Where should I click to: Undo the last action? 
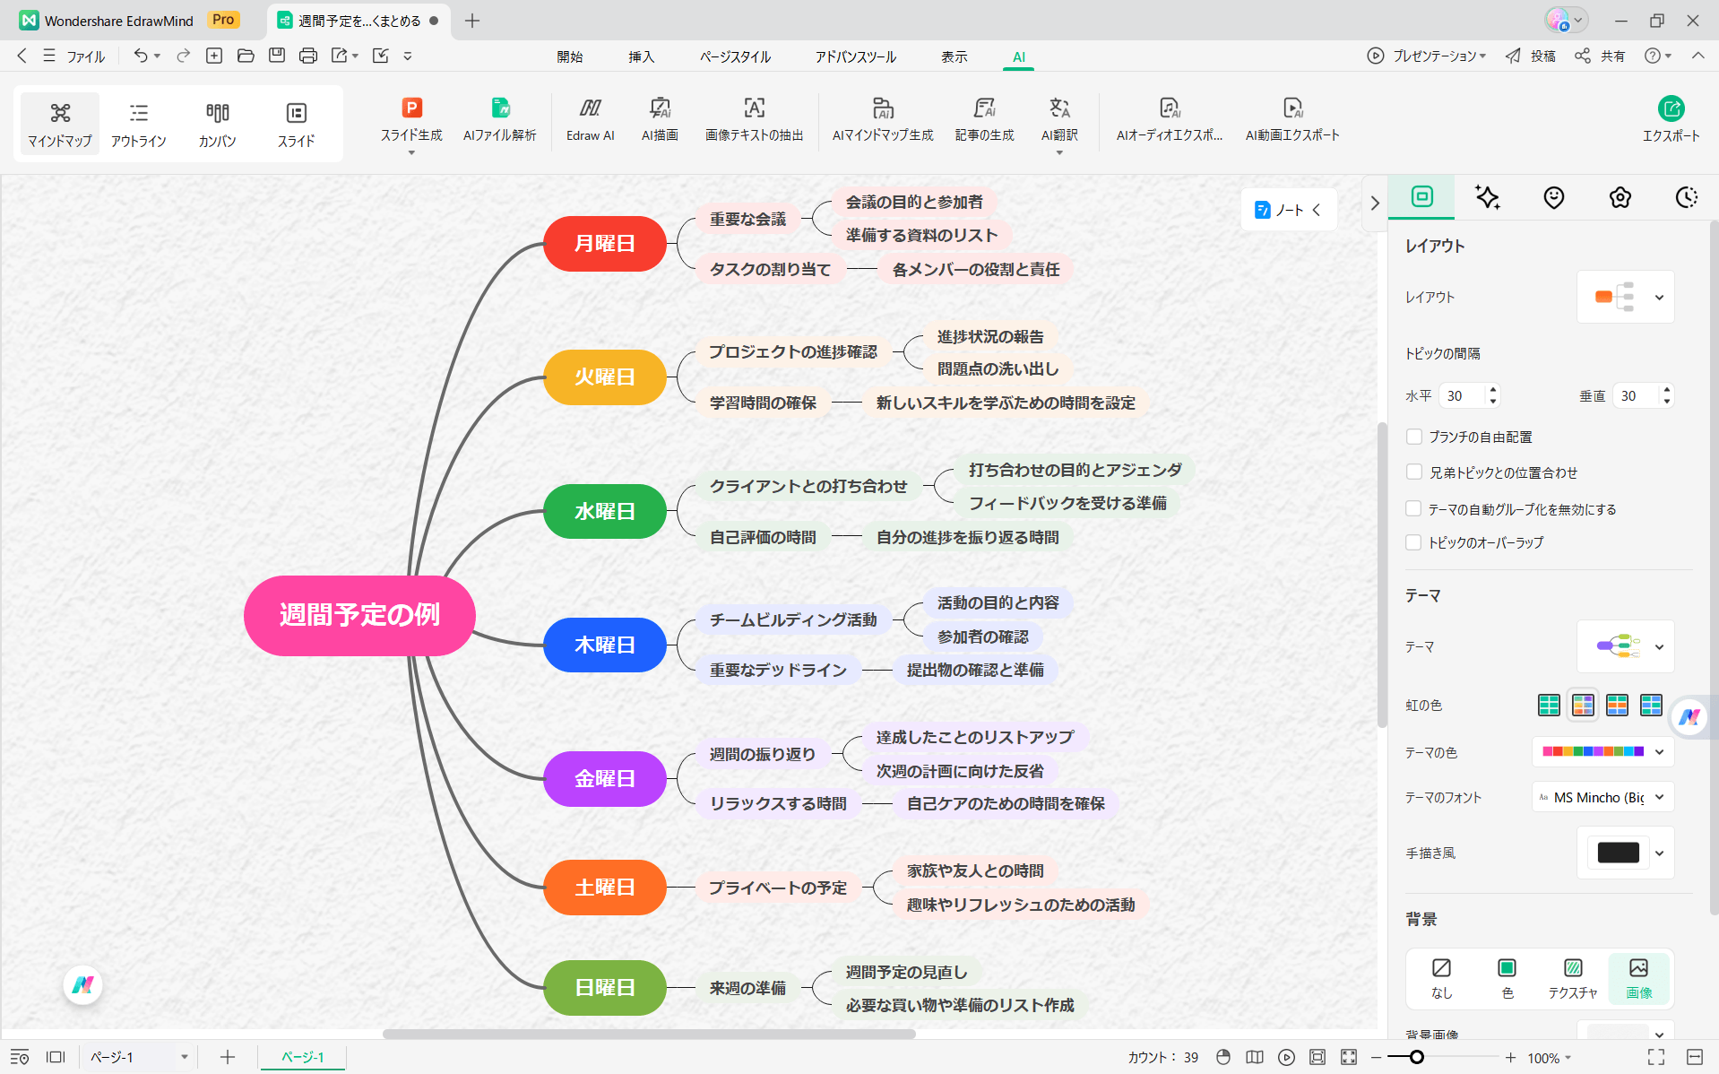click(141, 56)
